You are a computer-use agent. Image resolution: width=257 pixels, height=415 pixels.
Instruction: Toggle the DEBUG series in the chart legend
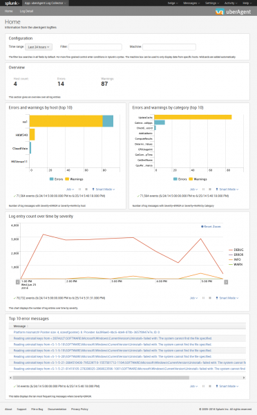(236, 250)
